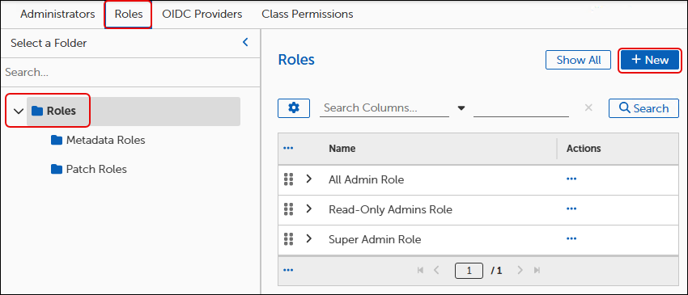Click the Patch Roles folder icon
Viewport: 688px width, 295px height.
click(57, 169)
